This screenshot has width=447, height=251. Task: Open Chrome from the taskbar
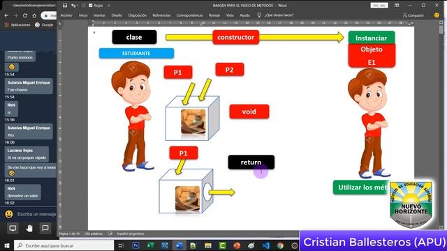pos(280,245)
